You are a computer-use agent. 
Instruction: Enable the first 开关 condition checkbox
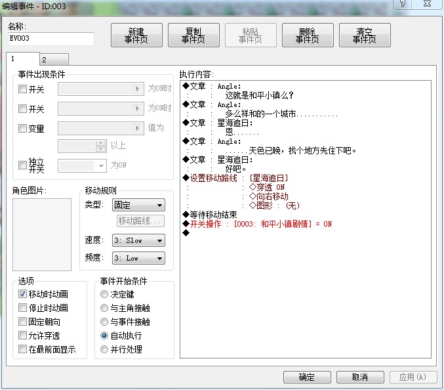pyautogui.click(x=22, y=89)
